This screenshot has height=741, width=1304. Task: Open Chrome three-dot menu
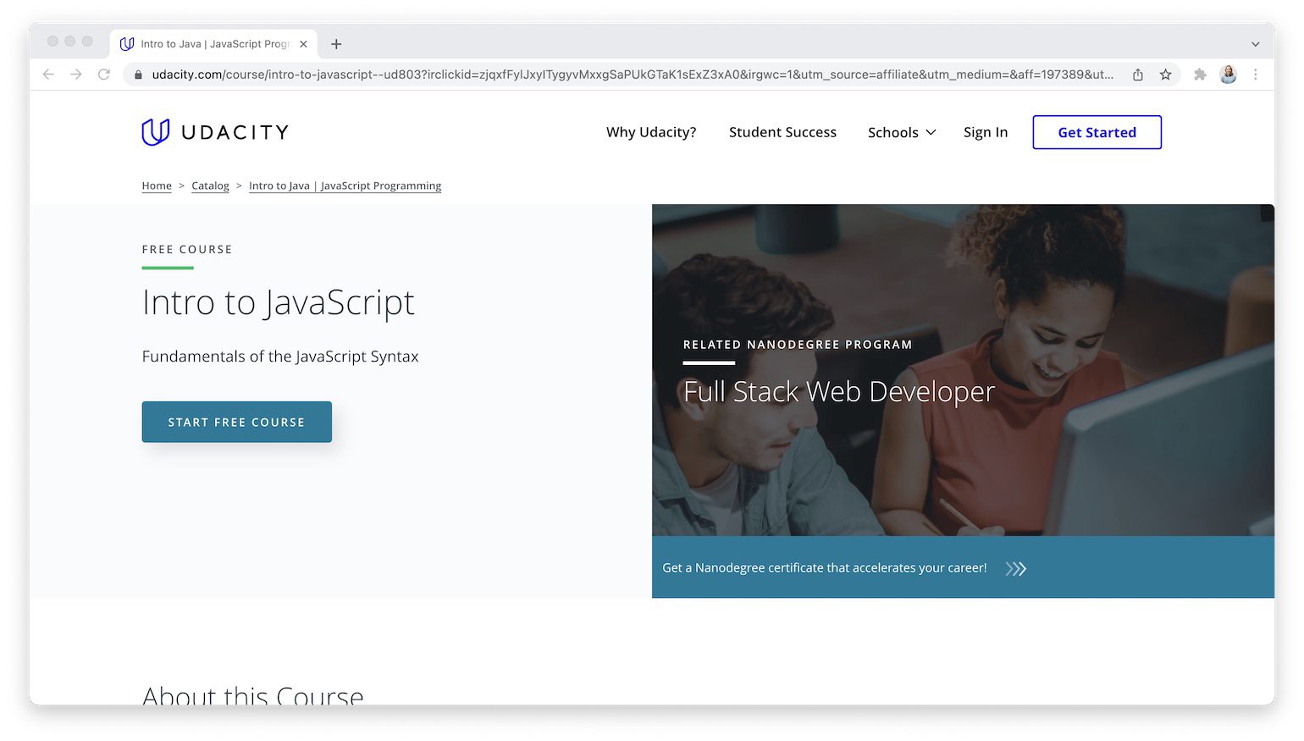pos(1256,75)
